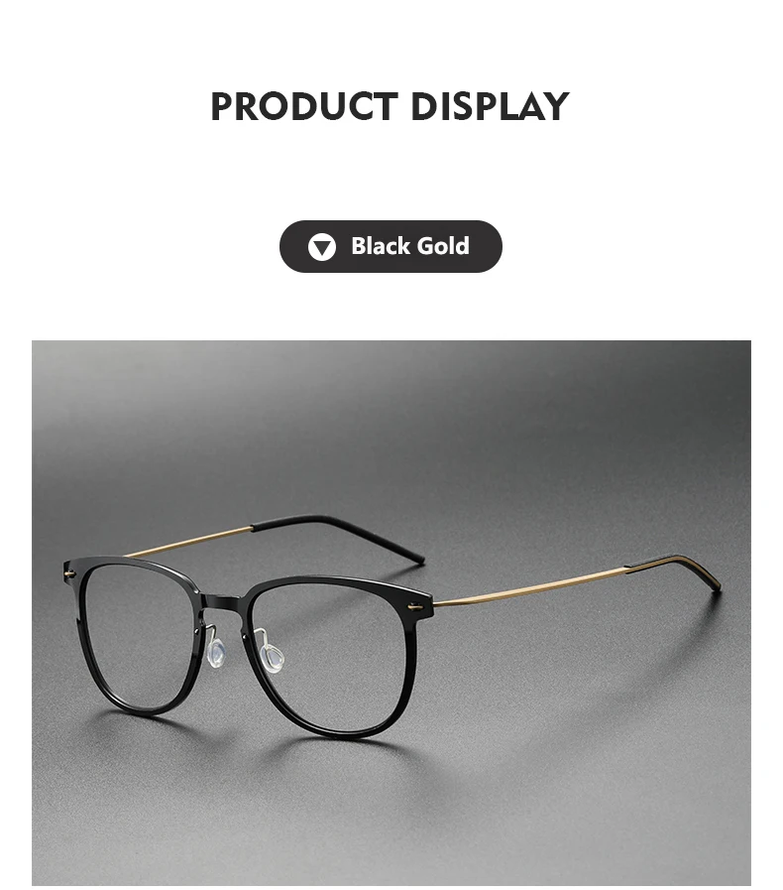This screenshot has height=890, width=783.
Task: Click the word PRODUCT in the heading
Action: [x=304, y=106]
